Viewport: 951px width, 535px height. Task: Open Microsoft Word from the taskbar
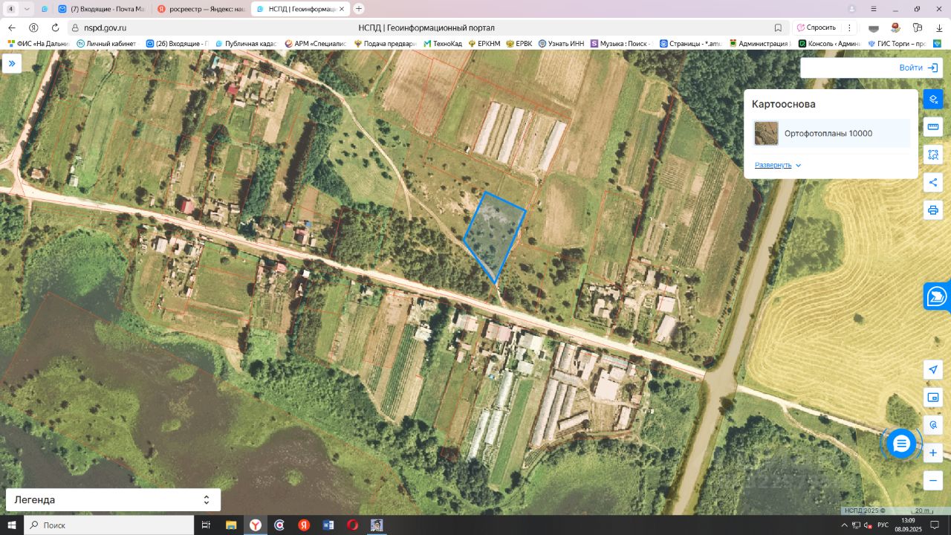[x=328, y=525]
